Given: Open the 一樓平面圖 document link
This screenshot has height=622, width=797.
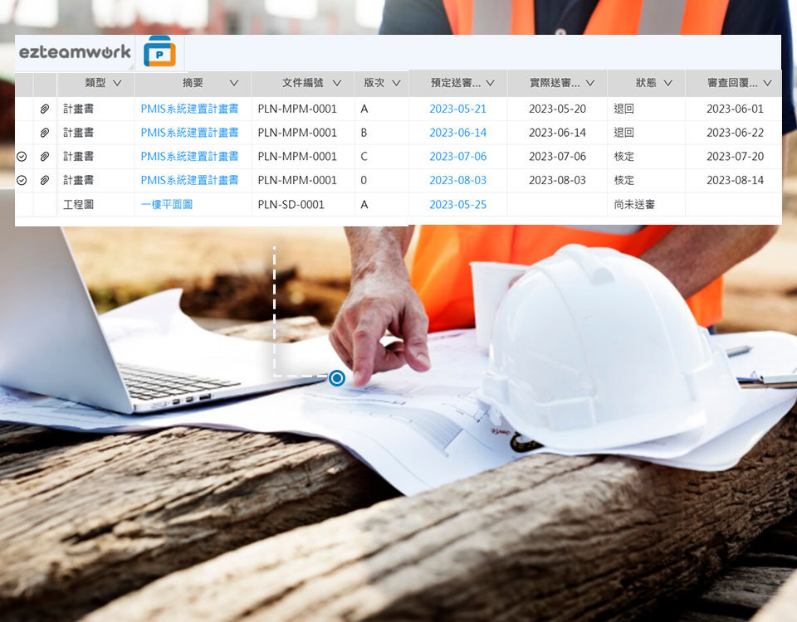Looking at the screenshot, I should pos(167,204).
